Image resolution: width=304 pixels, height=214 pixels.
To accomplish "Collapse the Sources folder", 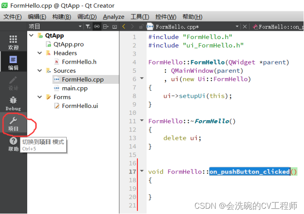I will click(x=39, y=71).
